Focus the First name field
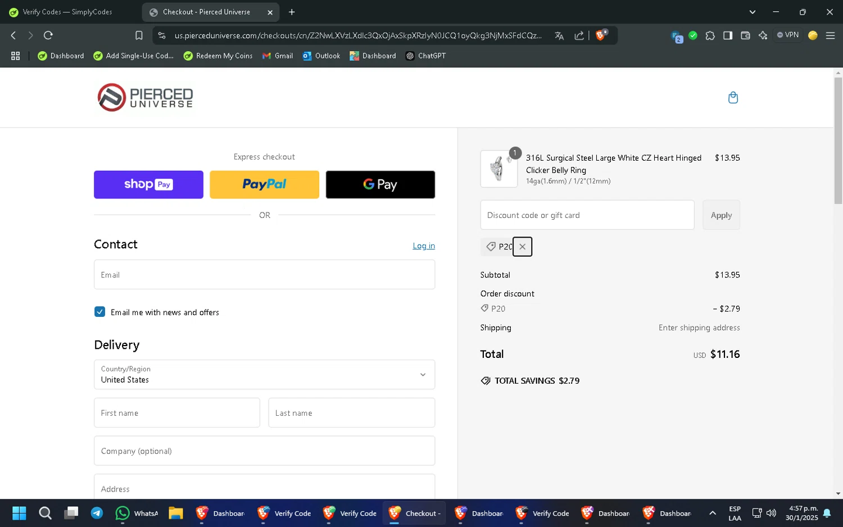Screen dimensions: 843x527 click(177, 413)
